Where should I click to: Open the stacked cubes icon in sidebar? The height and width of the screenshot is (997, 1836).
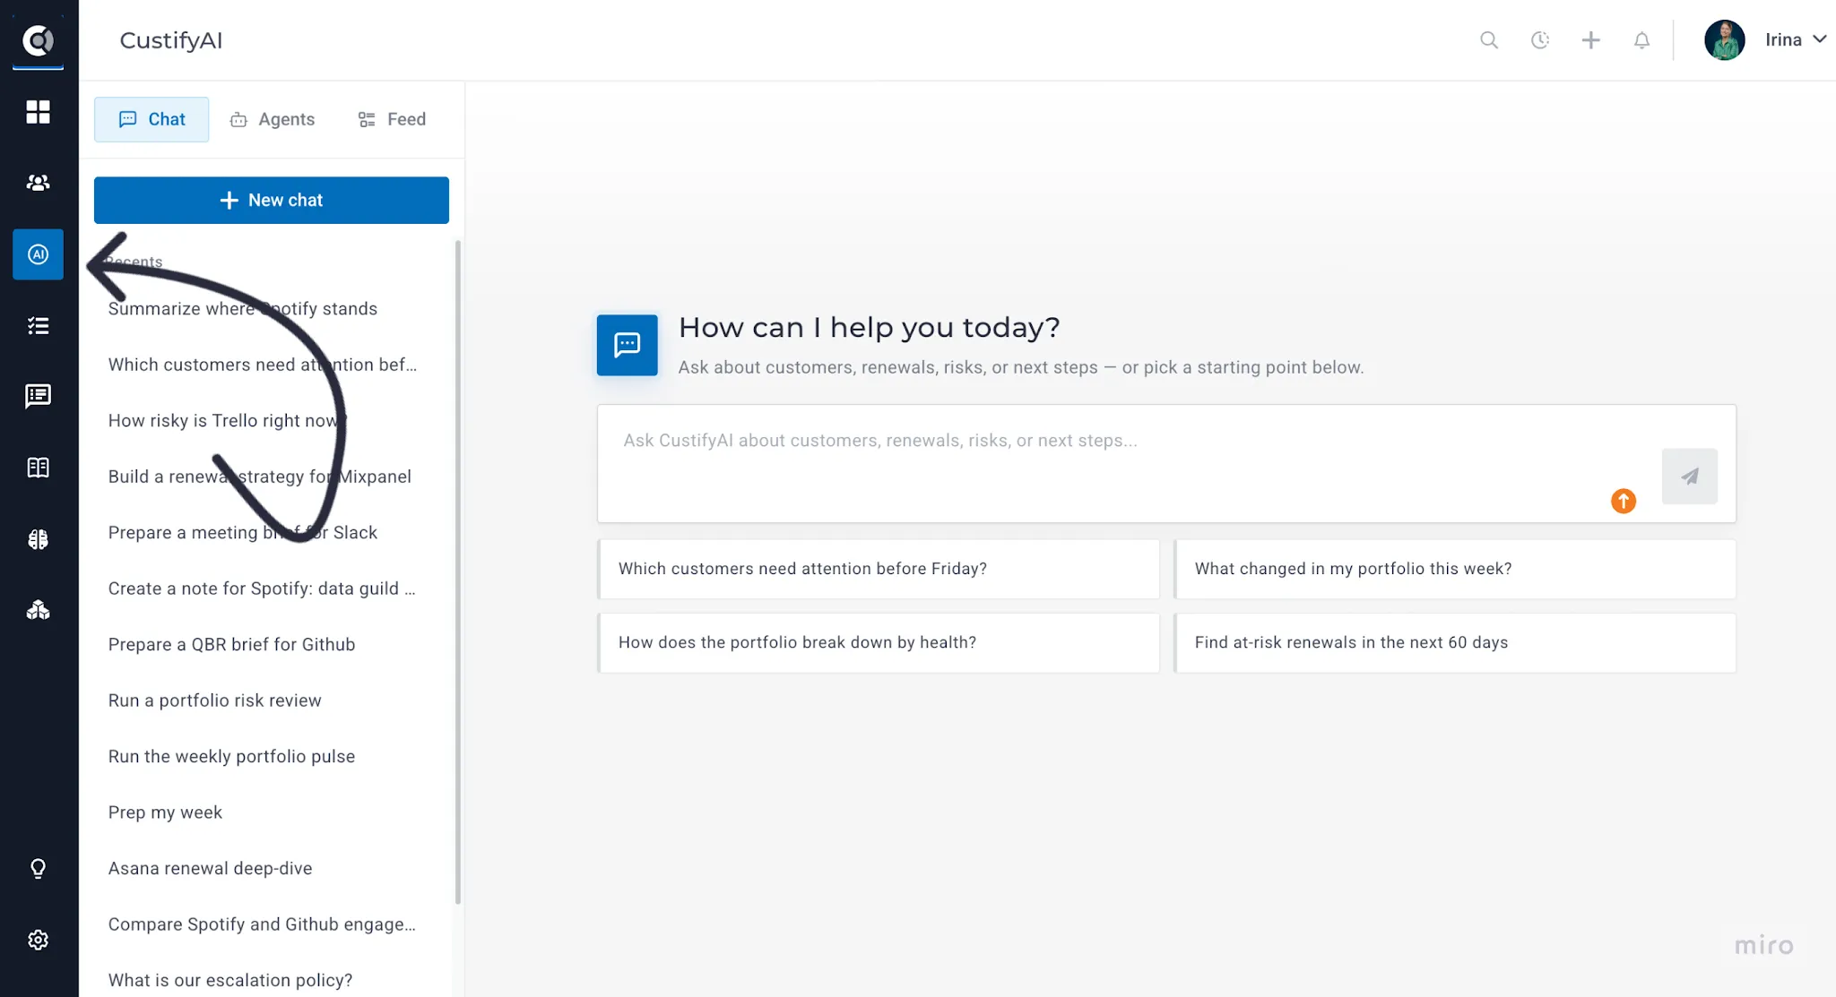[x=38, y=610]
